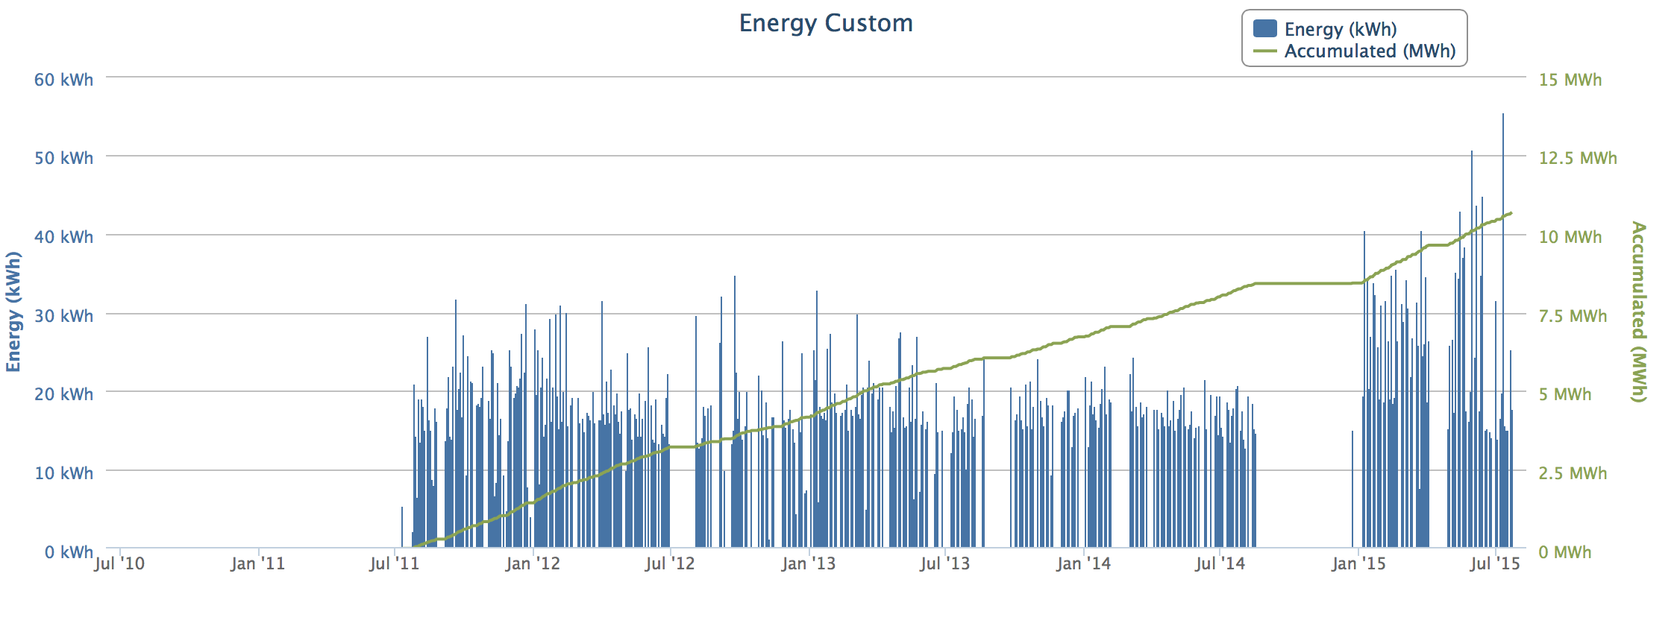This screenshot has width=1677, height=623.
Task: Click the Jan '12 date label
Action: (533, 563)
